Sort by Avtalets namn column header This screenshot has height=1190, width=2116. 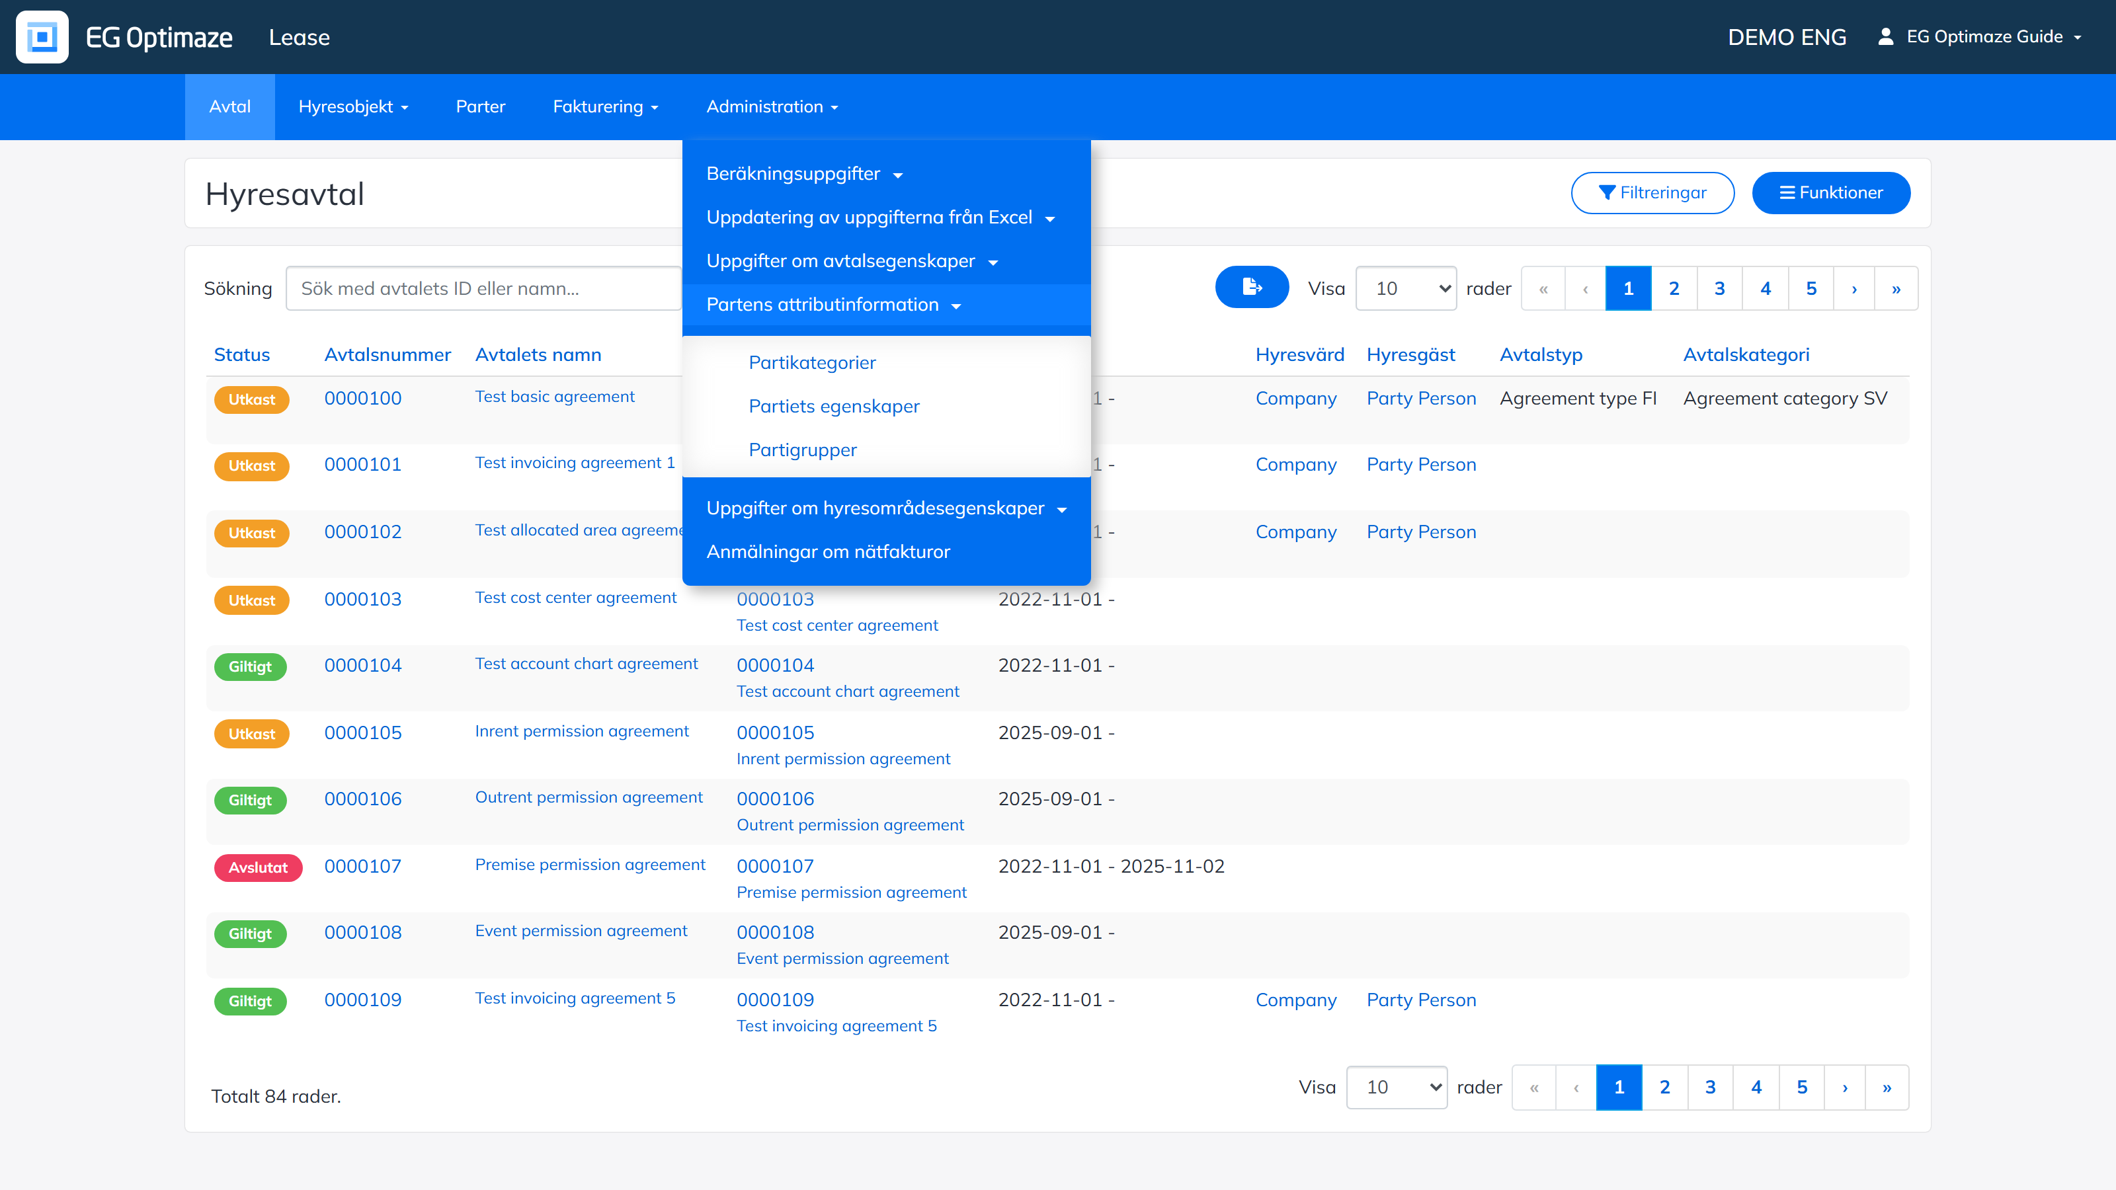point(538,355)
